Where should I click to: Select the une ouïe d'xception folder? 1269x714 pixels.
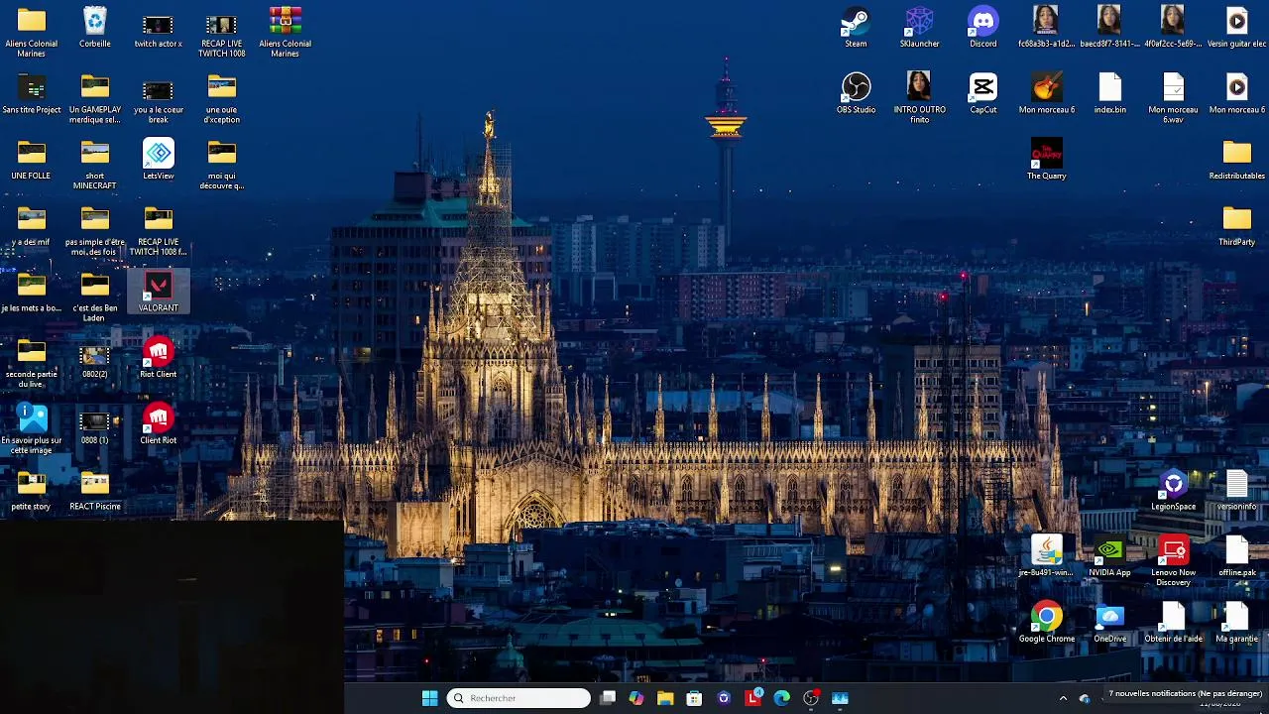[222, 88]
